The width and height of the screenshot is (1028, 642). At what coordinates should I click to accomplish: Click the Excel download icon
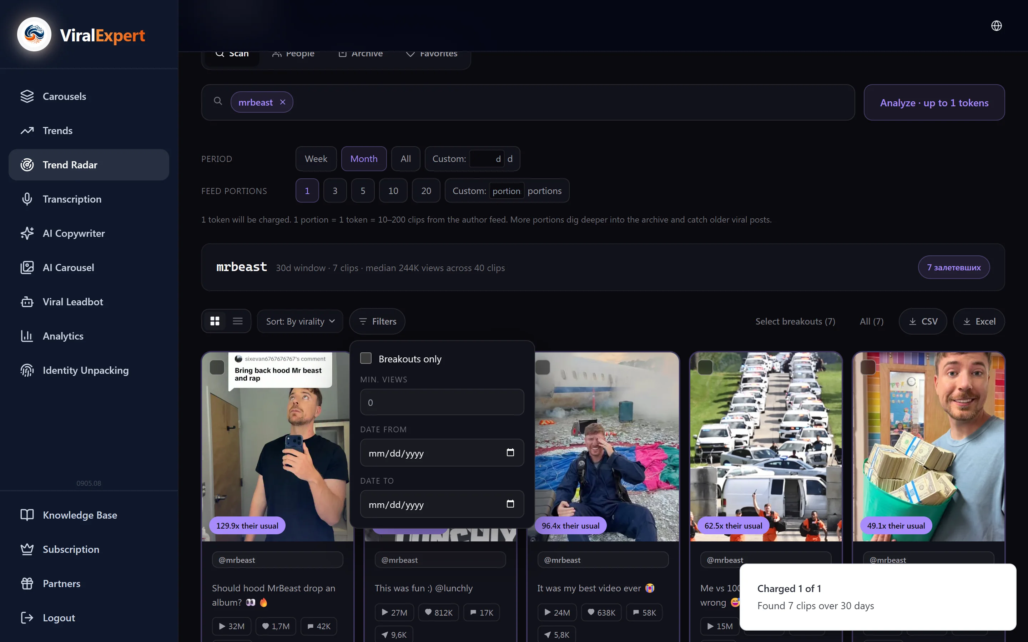click(x=966, y=322)
